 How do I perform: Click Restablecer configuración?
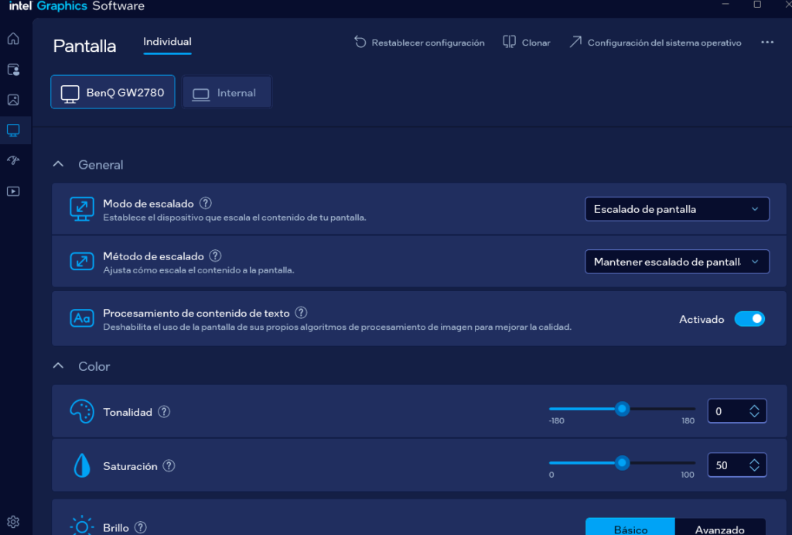click(x=418, y=43)
